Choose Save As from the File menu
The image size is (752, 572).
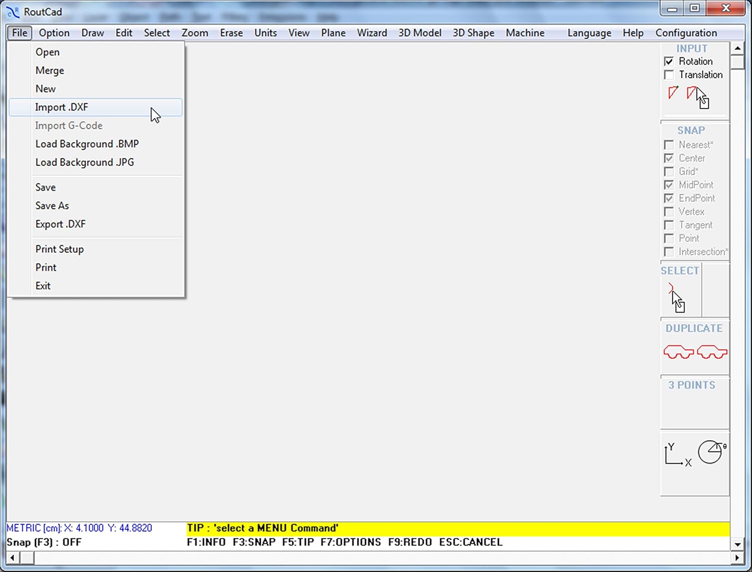tap(96, 206)
